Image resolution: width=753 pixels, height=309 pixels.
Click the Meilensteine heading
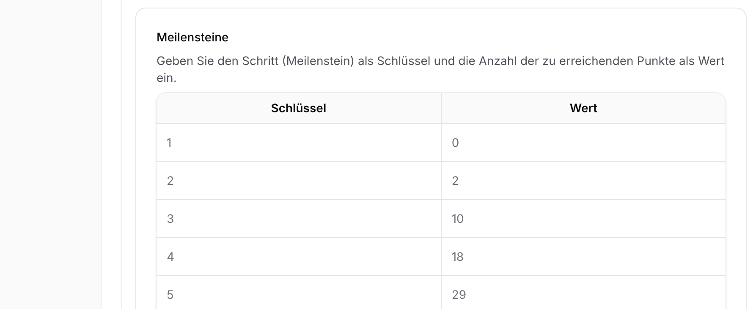[x=192, y=37]
